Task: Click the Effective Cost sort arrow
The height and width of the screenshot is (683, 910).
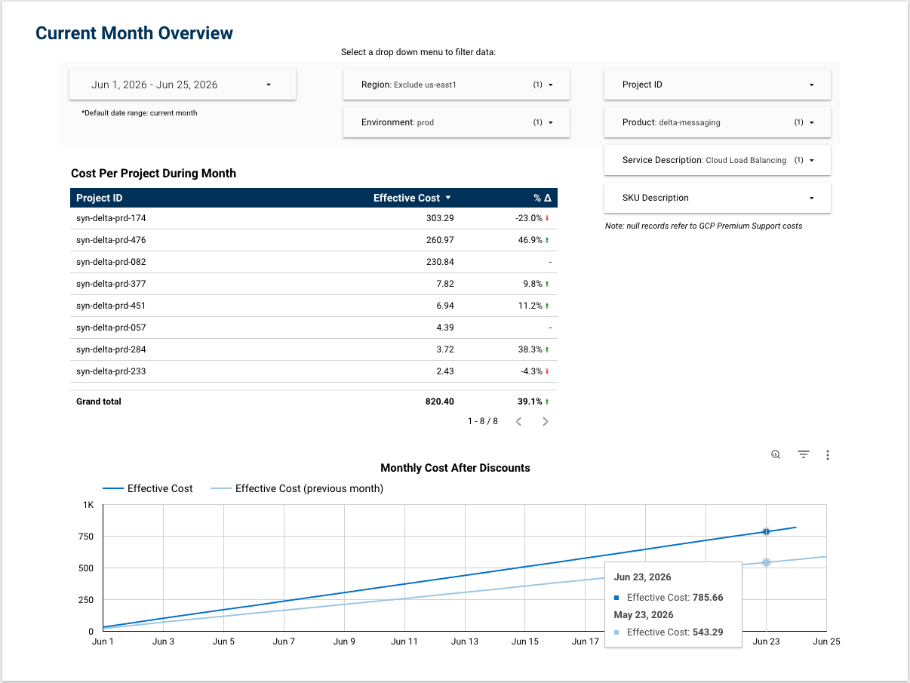Action: pyautogui.click(x=447, y=198)
